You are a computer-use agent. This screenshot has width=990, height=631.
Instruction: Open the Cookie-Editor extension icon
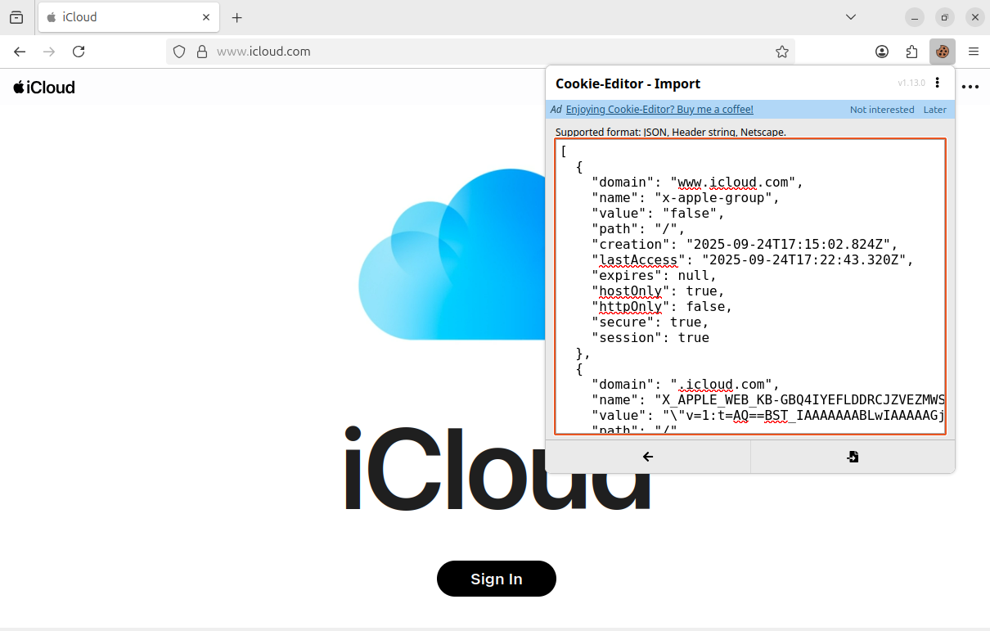[943, 52]
